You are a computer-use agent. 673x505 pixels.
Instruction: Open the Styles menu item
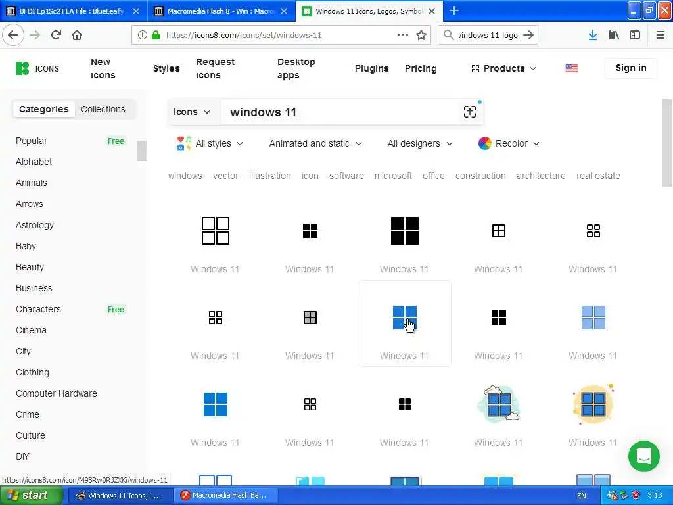click(x=166, y=68)
